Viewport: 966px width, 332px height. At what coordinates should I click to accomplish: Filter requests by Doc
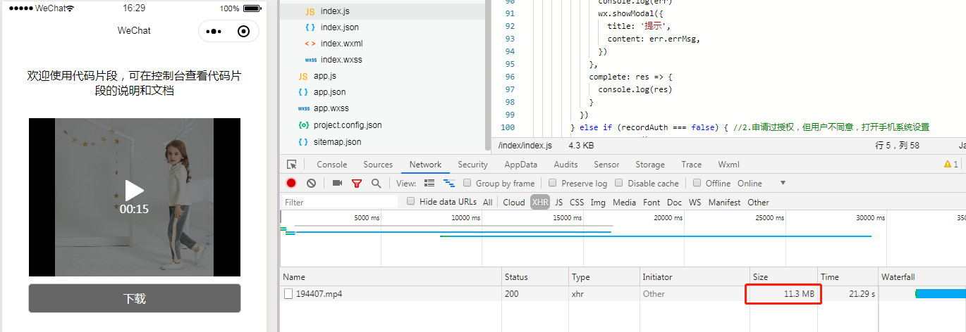[x=674, y=202]
